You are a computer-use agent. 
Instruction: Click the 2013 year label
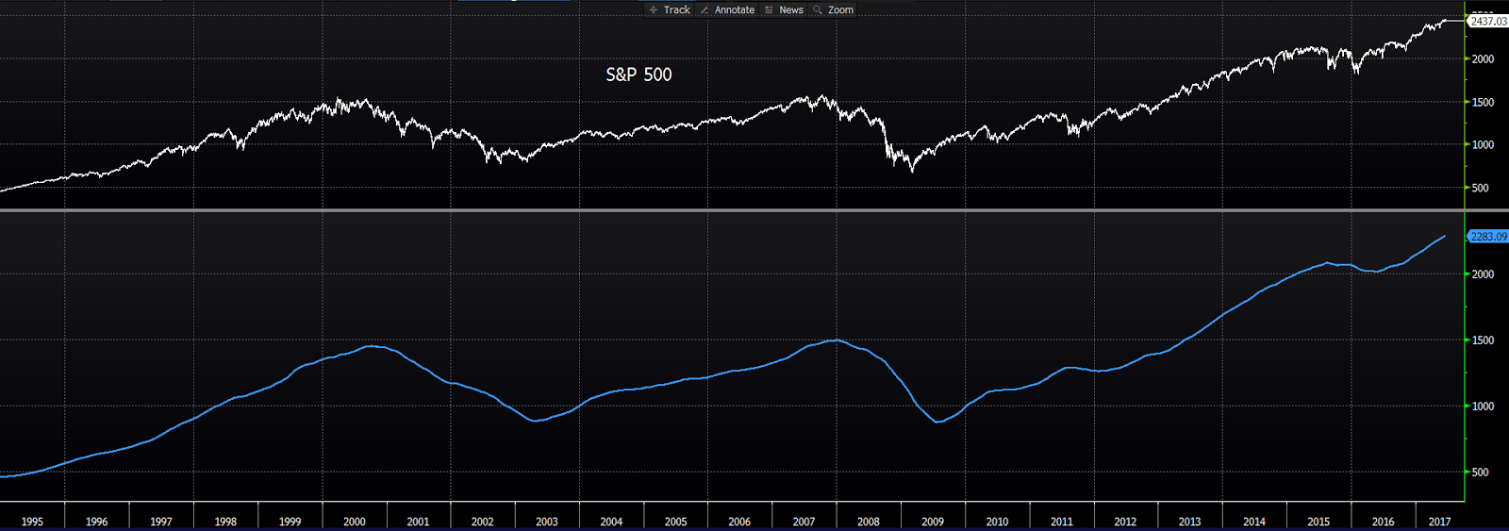pos(1189,522)
